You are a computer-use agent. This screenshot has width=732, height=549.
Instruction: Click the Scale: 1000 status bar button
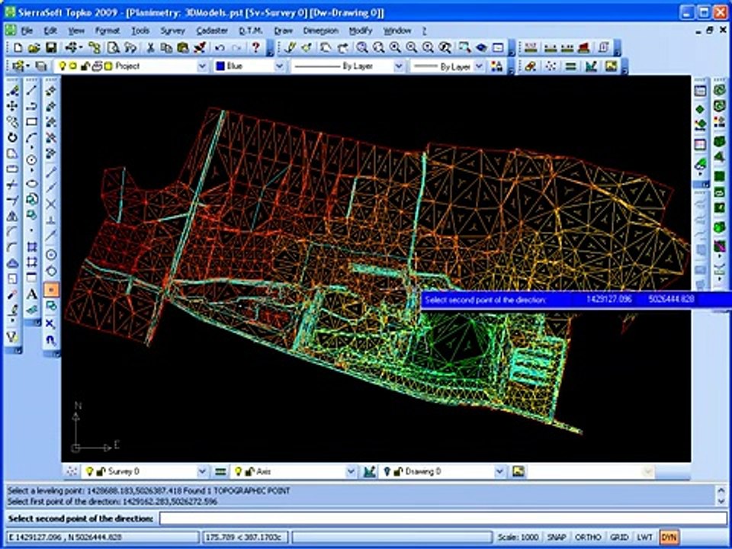[518, 538]
